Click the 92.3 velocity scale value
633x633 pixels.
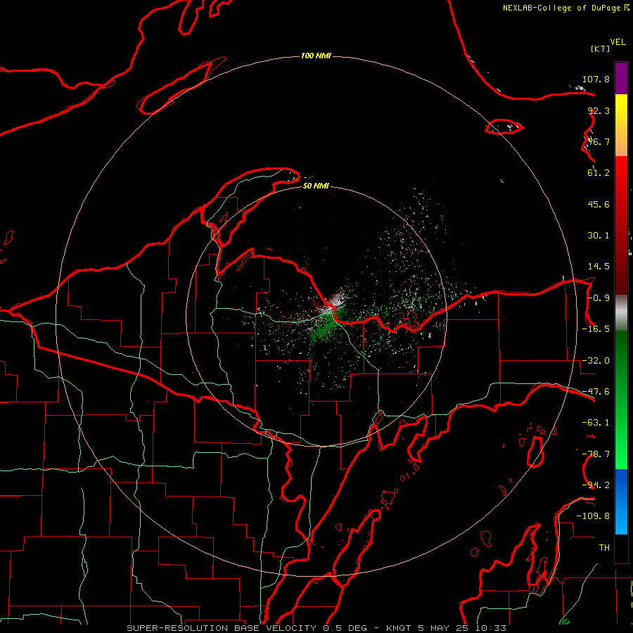[599, 110]
